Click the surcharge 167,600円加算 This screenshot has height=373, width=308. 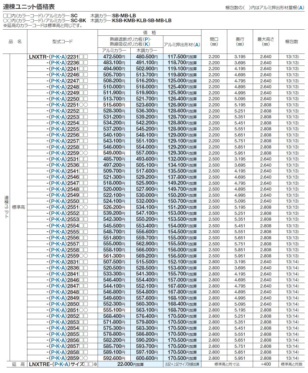click(182, 286)
